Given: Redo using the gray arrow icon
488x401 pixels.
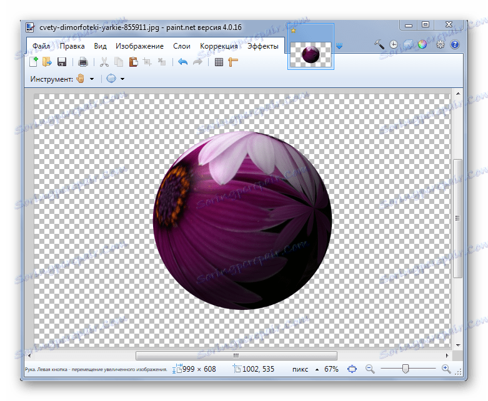Looking at the screenshot, I should 197,62.
